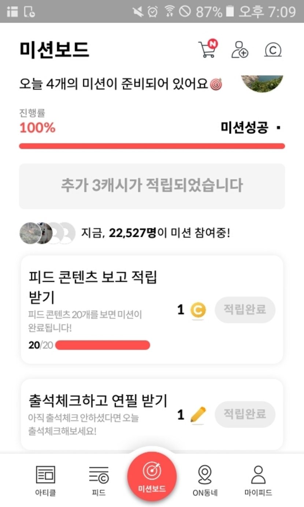Open the ON동네 location tab
The width and height of the screenshot is (304, 507).
click(205, 480)
